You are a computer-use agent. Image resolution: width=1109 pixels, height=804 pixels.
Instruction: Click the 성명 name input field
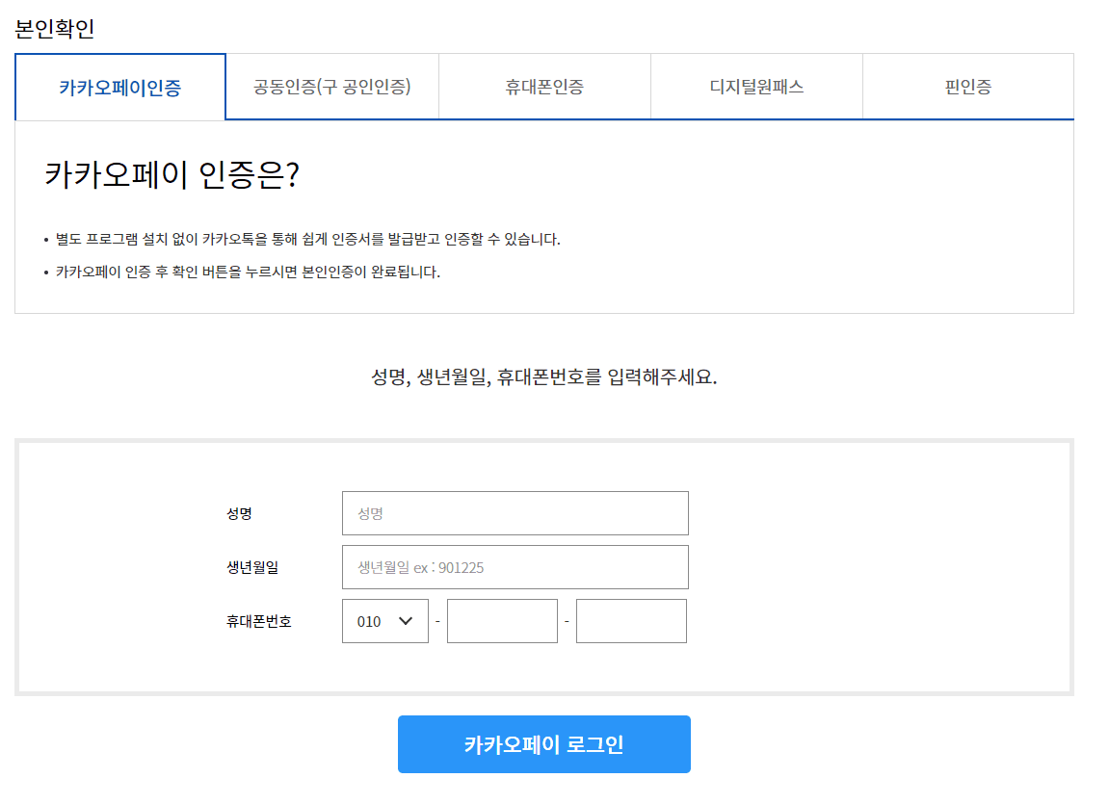pyautogui.click(x=515, y=513)
